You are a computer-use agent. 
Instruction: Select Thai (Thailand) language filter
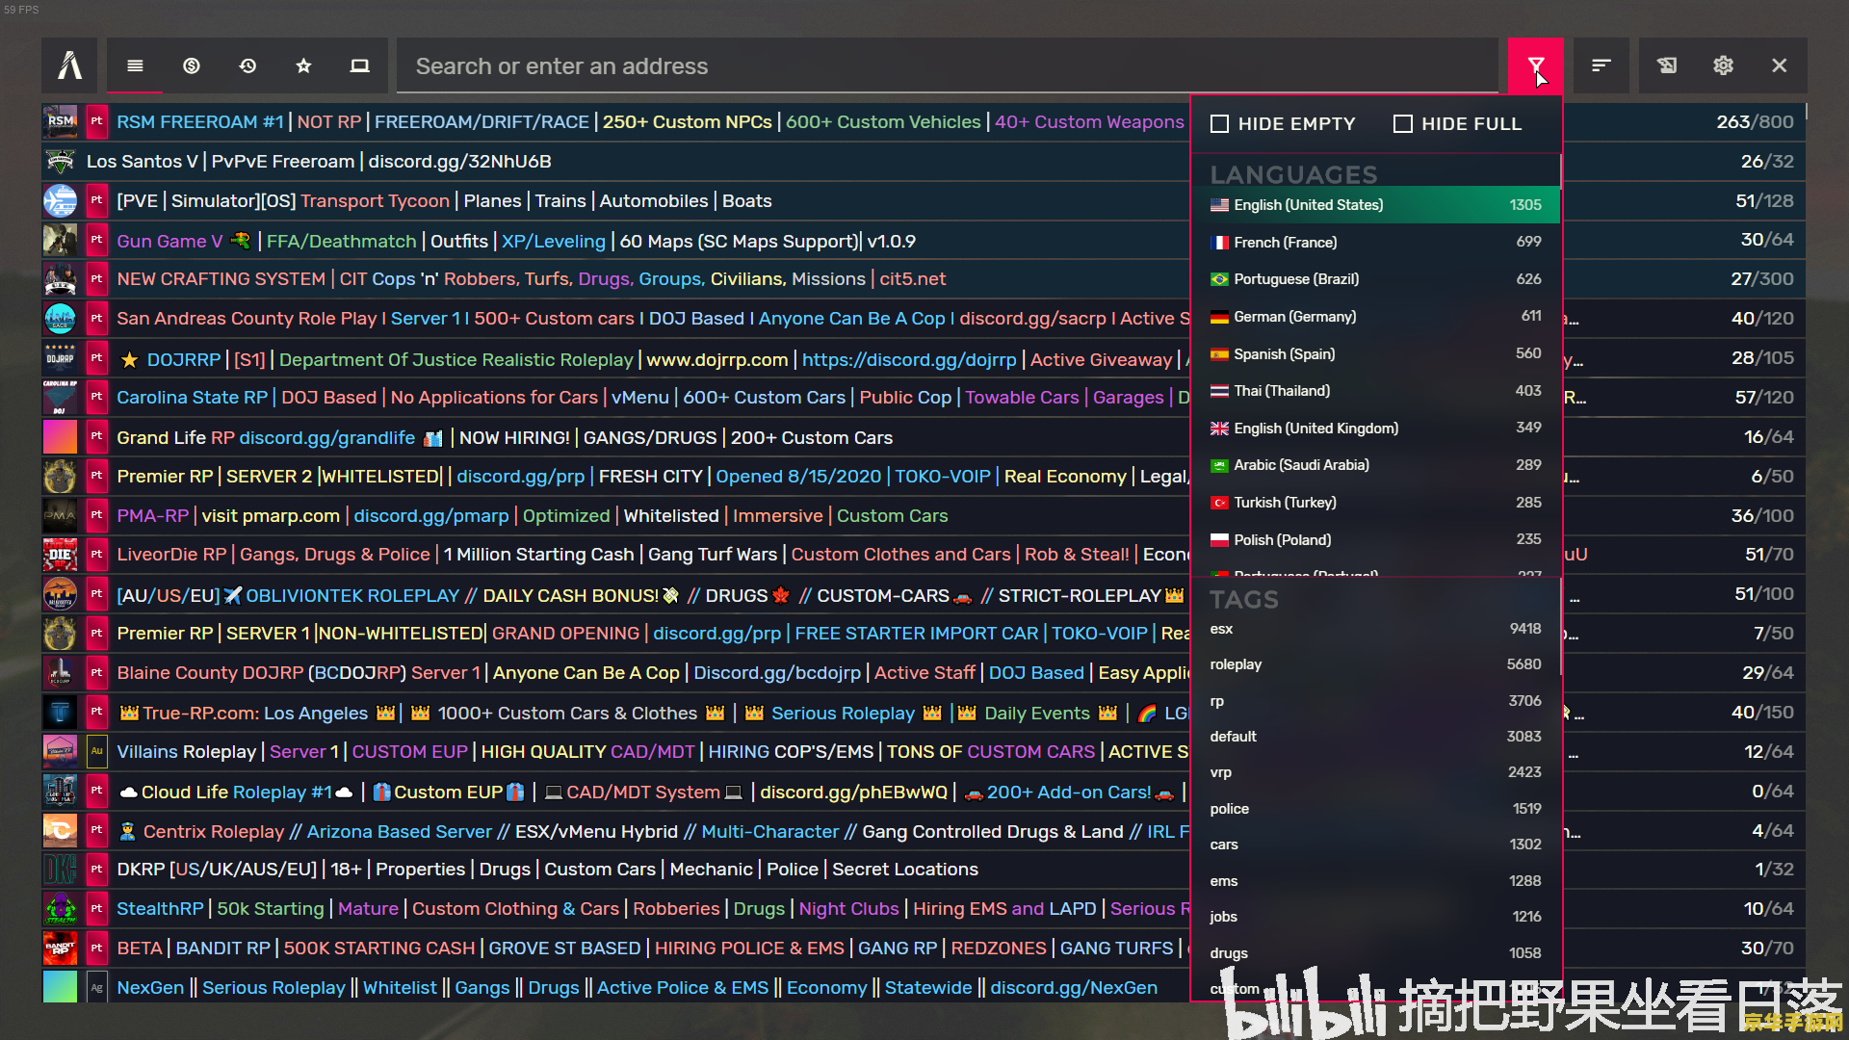[1375, 391]
